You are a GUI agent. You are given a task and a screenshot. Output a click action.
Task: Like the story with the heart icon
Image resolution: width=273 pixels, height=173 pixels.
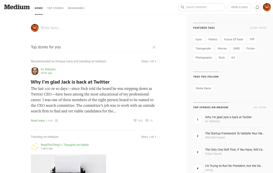tap(135, 121)
